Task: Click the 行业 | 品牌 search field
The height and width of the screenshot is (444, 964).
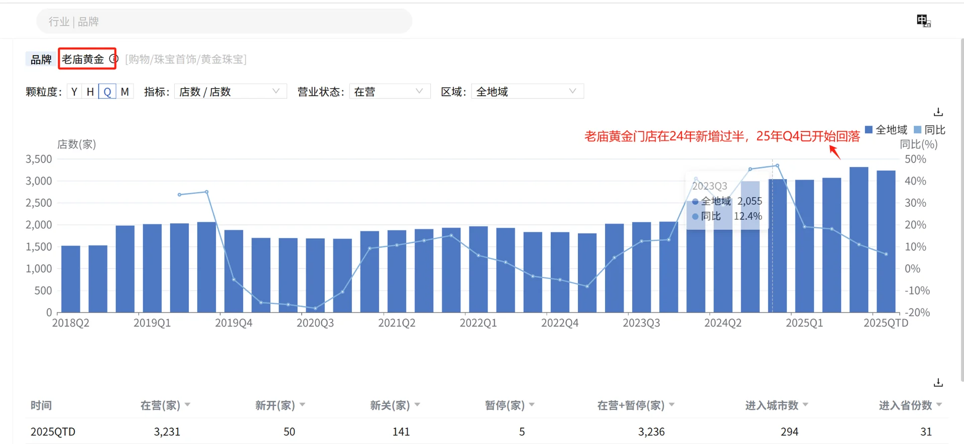Action: tap(224, 22)
